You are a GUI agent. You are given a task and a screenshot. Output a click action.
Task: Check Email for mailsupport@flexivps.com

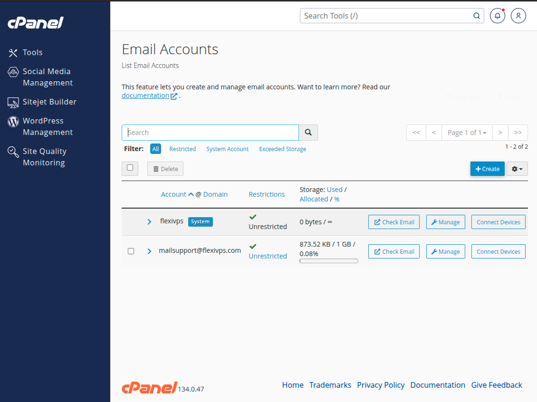394,251
